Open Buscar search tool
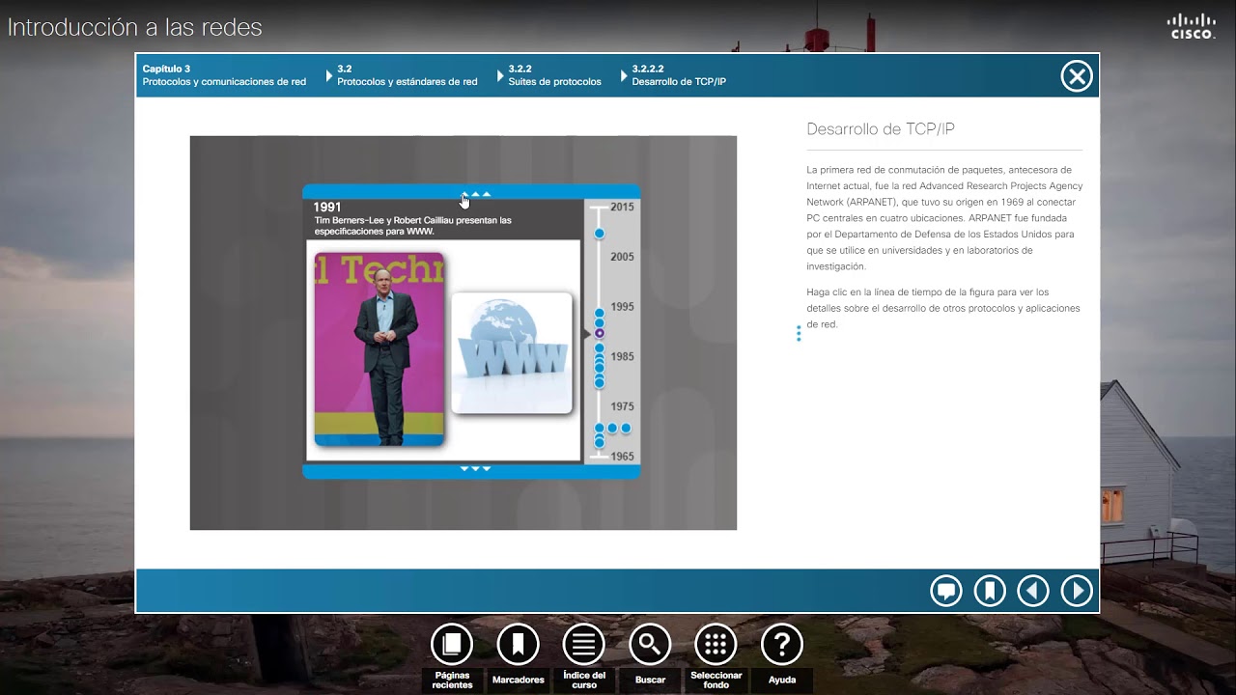 [650, 656]
